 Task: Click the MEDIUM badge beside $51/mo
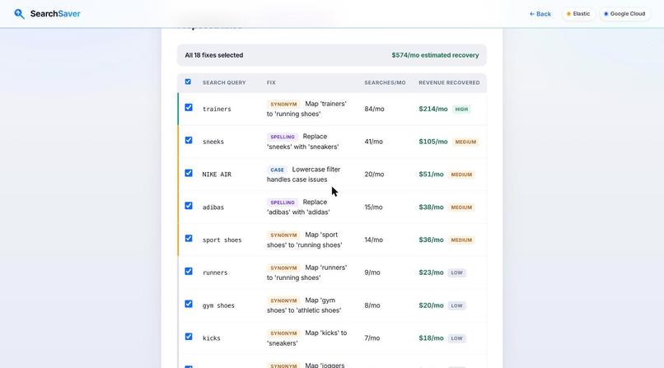[x=461, y=175]
